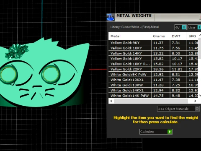Click the green Calculate play arrow
Screen dimensions: 201x151
click(170, 132)
